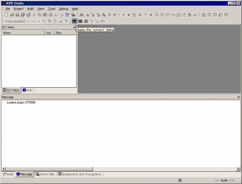The height and width of the screenshot is (184, 242).
Task: Click the Save All icon
Action: [23, 15]
